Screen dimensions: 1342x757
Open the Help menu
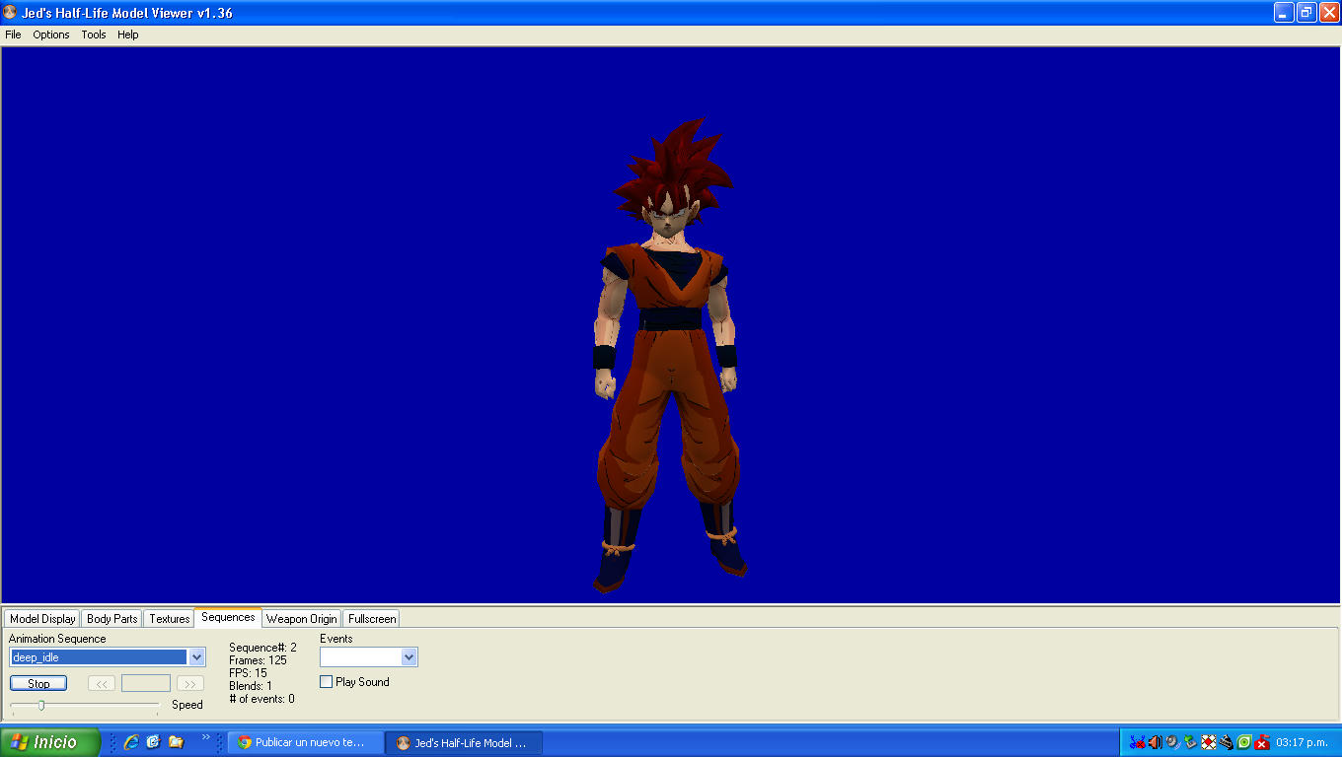coord(128,34)
